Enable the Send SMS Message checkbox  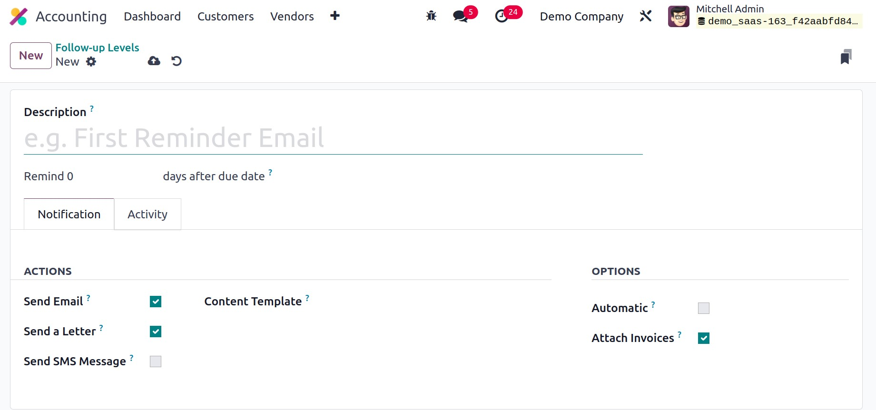tap(156, 361)
